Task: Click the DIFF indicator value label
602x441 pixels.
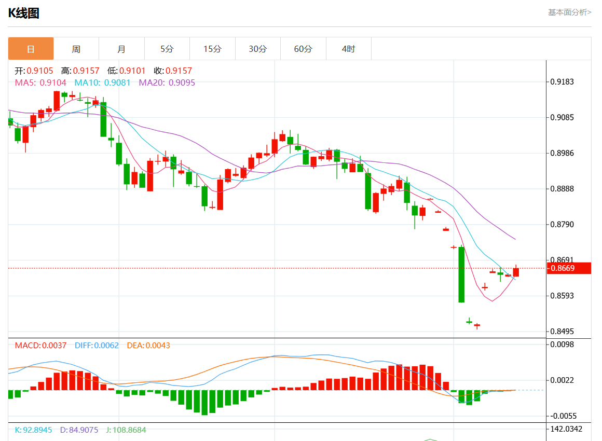Action: pyautogui.click(x=97, y=345)
